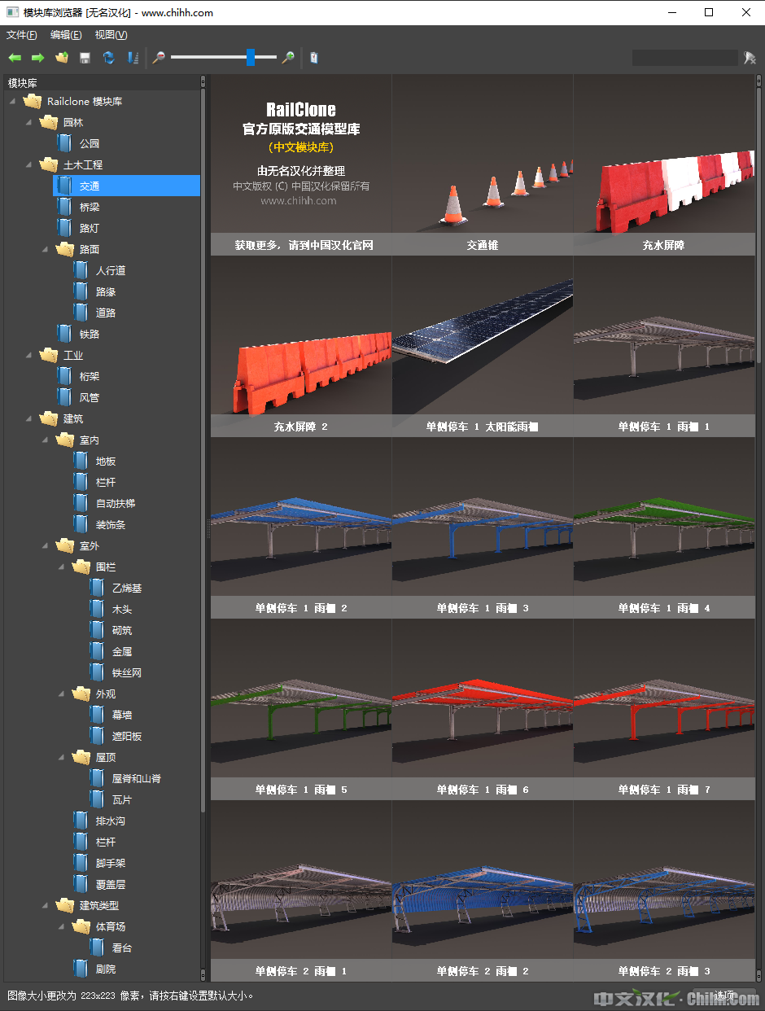This screenshot has width=765, height=1011.
Task: Collapse the 围栏 folder in tree
Action: pos(62,567)
